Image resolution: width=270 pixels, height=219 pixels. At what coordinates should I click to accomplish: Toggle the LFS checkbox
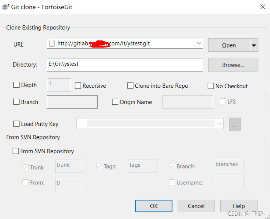223,101
